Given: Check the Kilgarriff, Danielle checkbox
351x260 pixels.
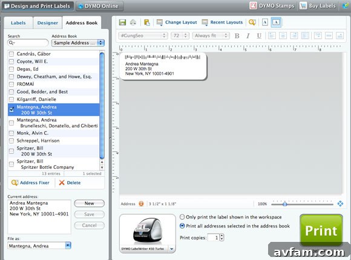Looking at the screenshot, I should [11, 100].
